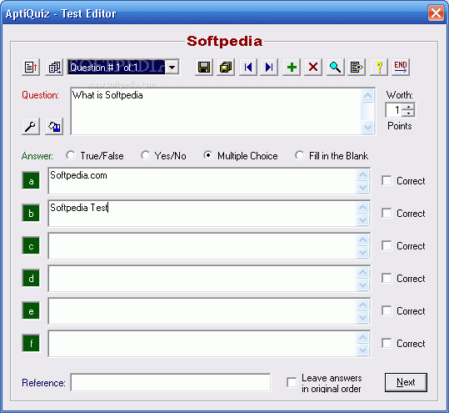449x413 pixels.
Task: Click the paint bucket icon beside key
Action: pyautogui.click(x=54, y=126)
